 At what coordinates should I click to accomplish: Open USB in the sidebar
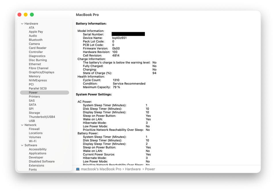point(32,121)
